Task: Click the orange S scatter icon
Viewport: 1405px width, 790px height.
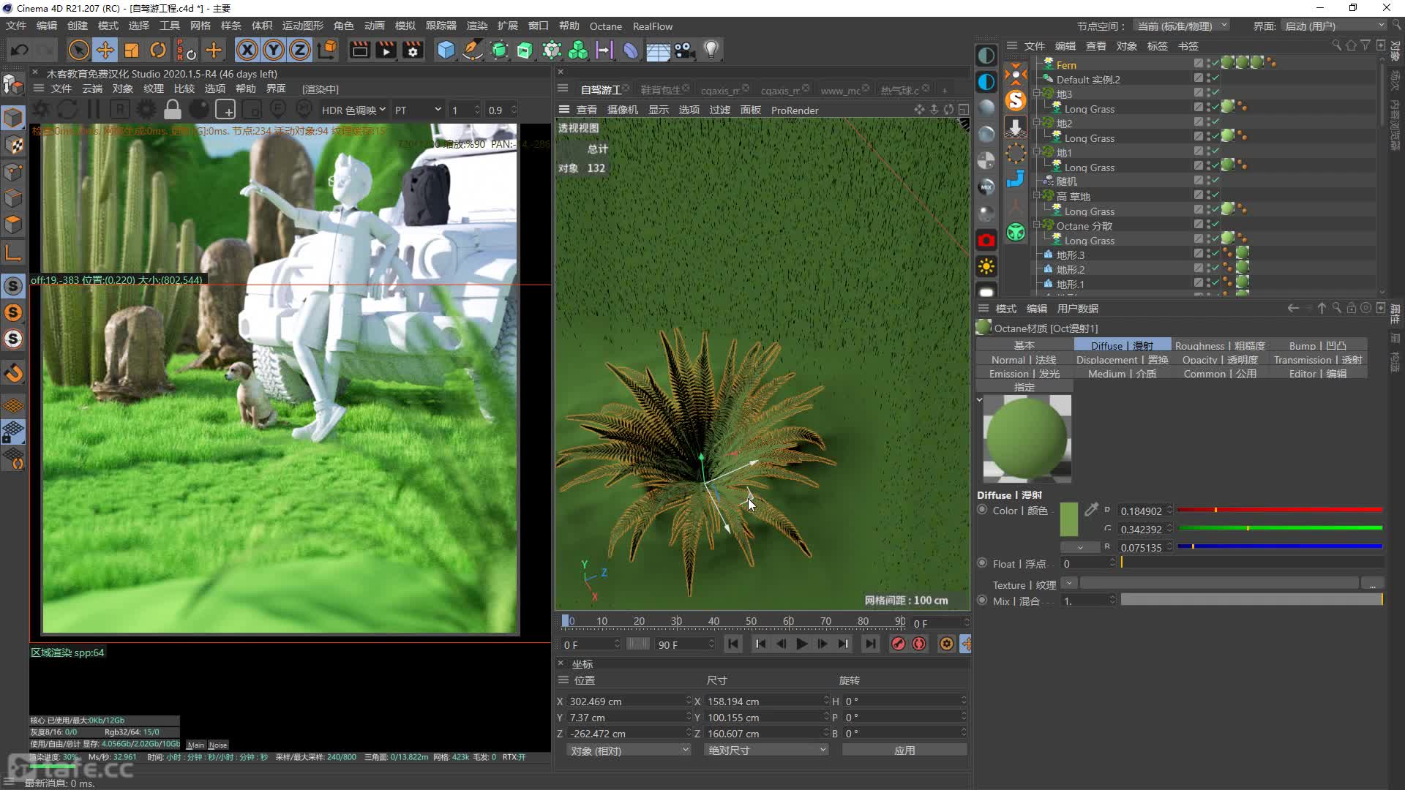Action: click(1016, 99)
